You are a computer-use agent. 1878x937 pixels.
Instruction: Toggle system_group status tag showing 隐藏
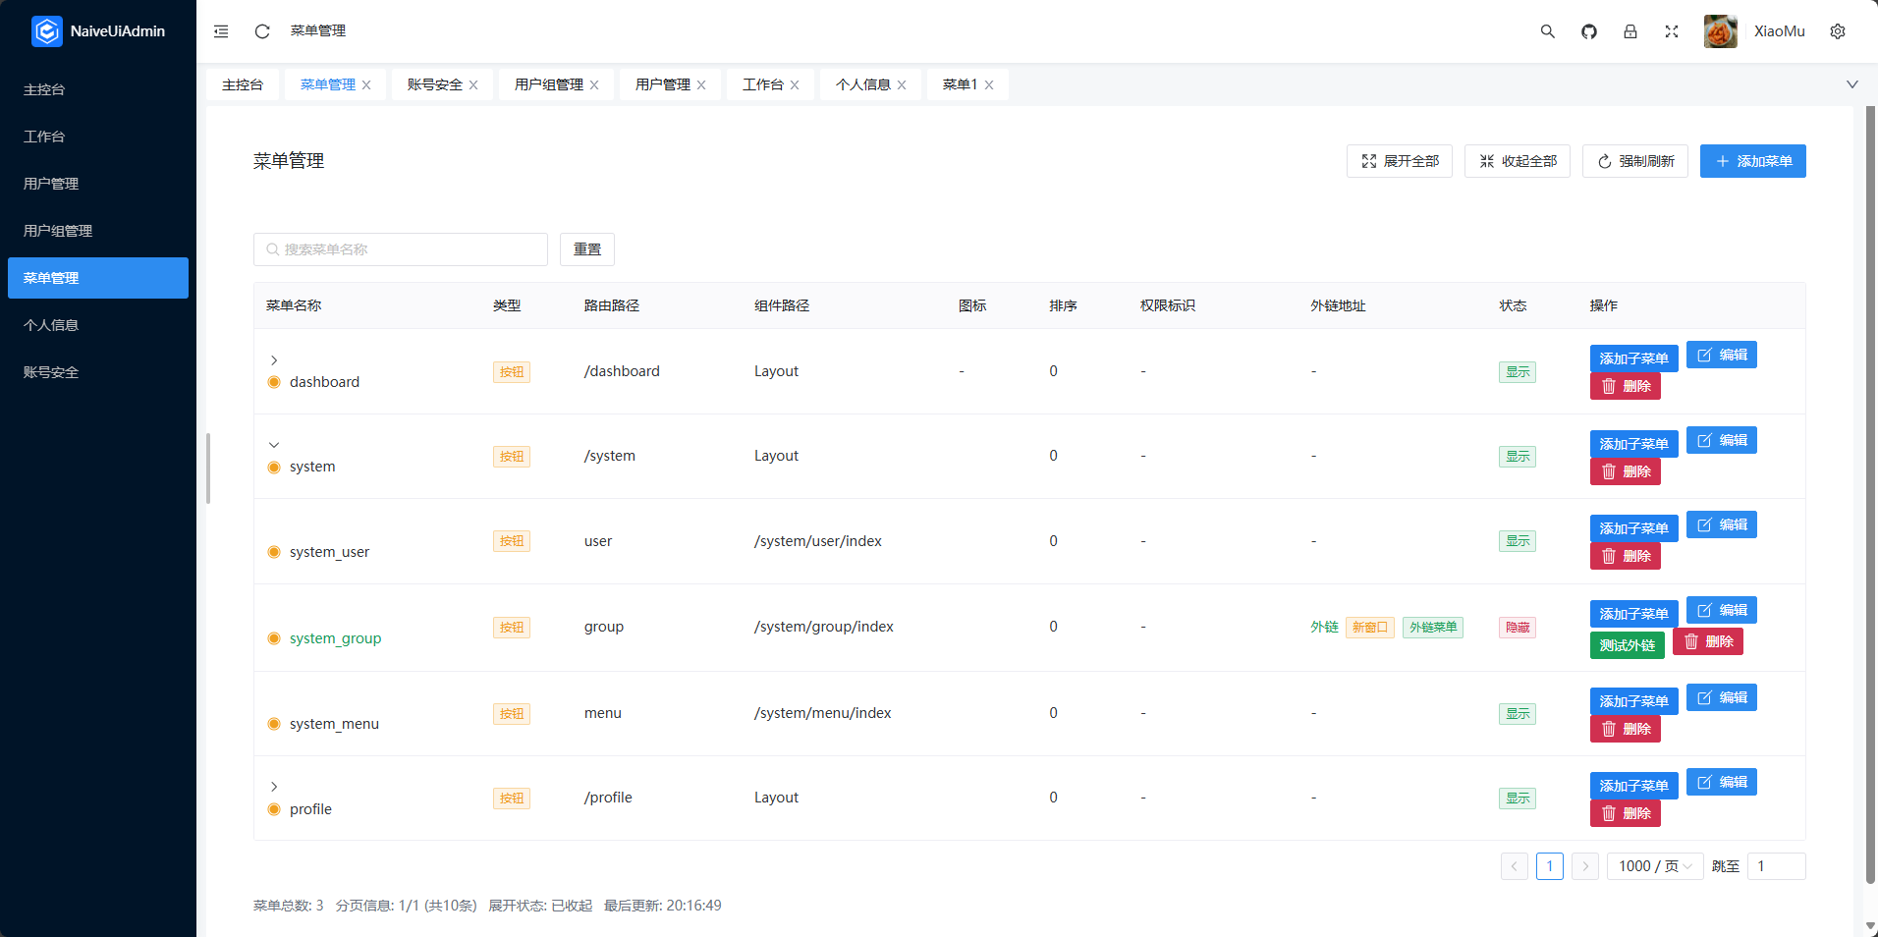(x=1517, y=627)
